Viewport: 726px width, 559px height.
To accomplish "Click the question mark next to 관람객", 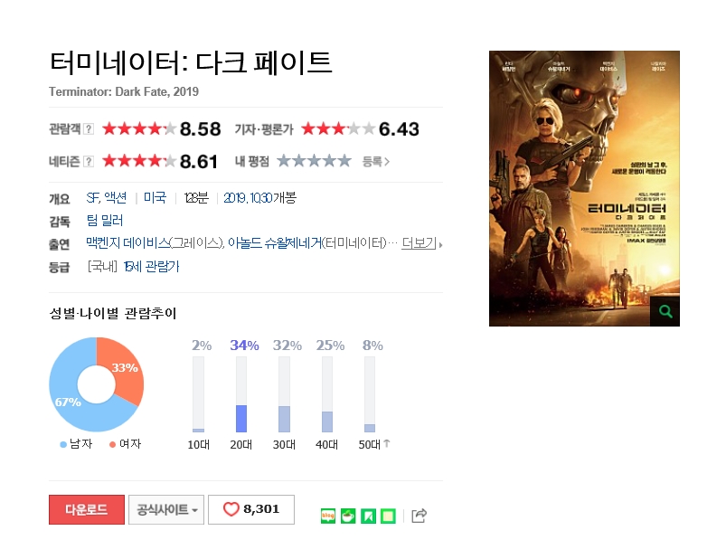I will point(89,129).
